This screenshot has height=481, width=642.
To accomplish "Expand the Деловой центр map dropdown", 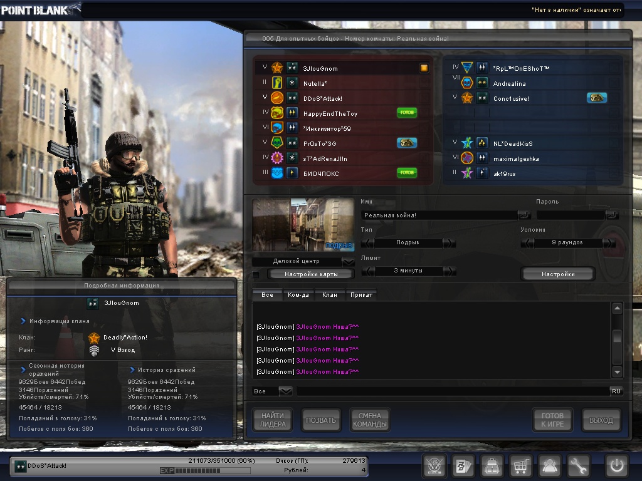I will tap(349, 261).
